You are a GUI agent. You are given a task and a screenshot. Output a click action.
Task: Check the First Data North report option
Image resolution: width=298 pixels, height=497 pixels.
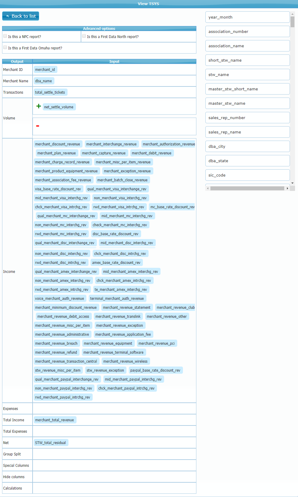84,36
